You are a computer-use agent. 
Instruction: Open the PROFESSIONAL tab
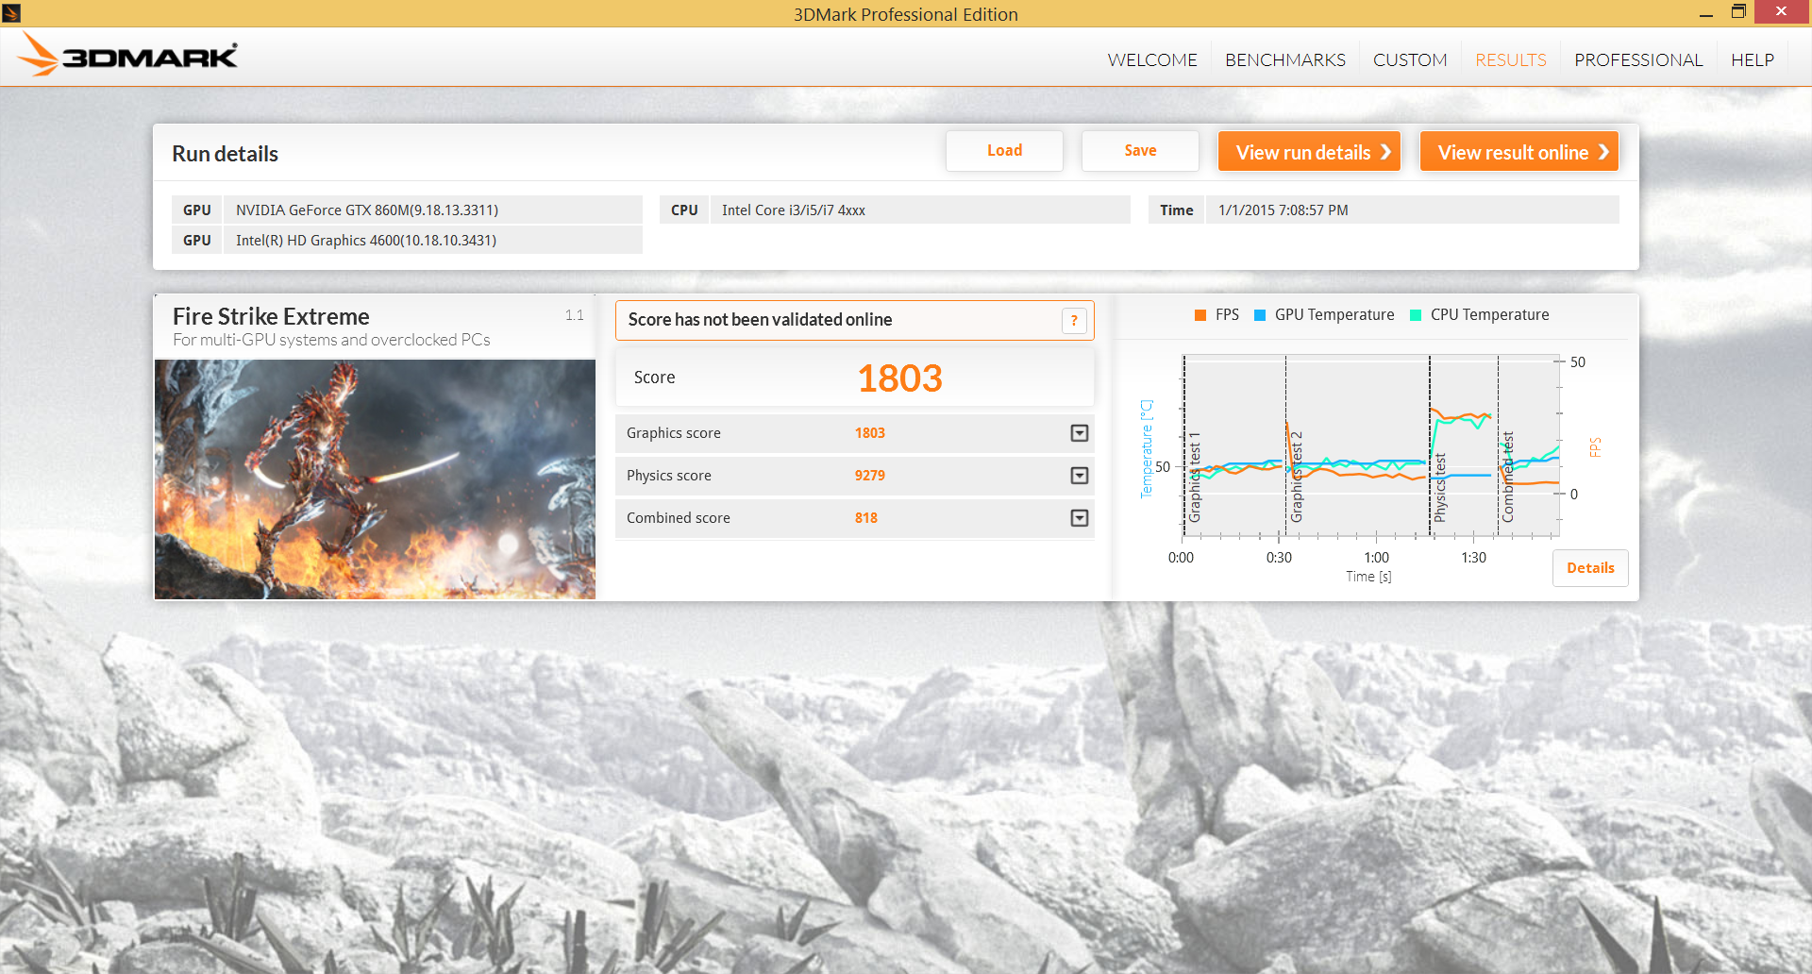tap(1638, 60)
